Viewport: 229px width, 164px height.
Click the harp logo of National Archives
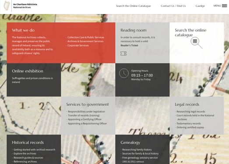[7, 6]
